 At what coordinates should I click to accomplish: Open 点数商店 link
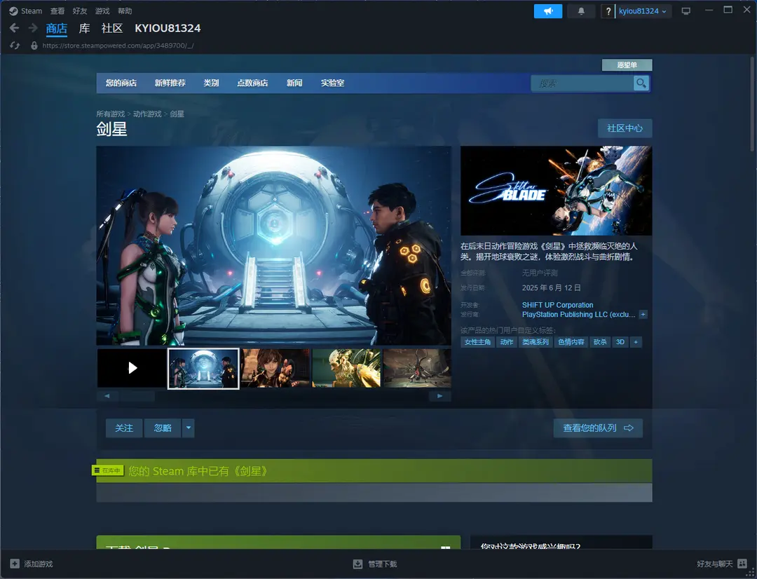[252, 83]
